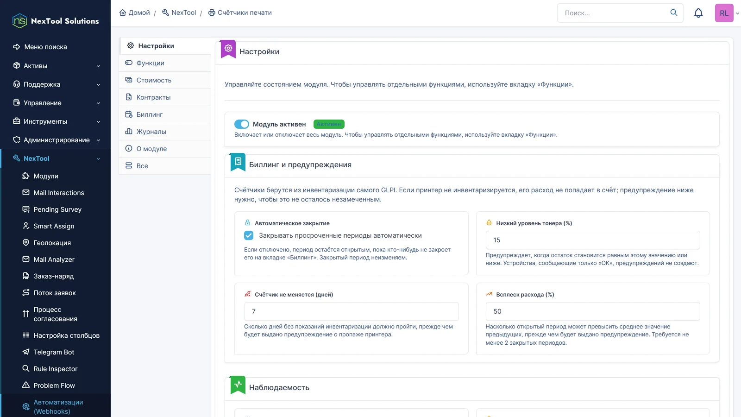Click the search magnifier icon
Image resolution: width=741 pixels, height=417 pixels.
click(674, 13)
